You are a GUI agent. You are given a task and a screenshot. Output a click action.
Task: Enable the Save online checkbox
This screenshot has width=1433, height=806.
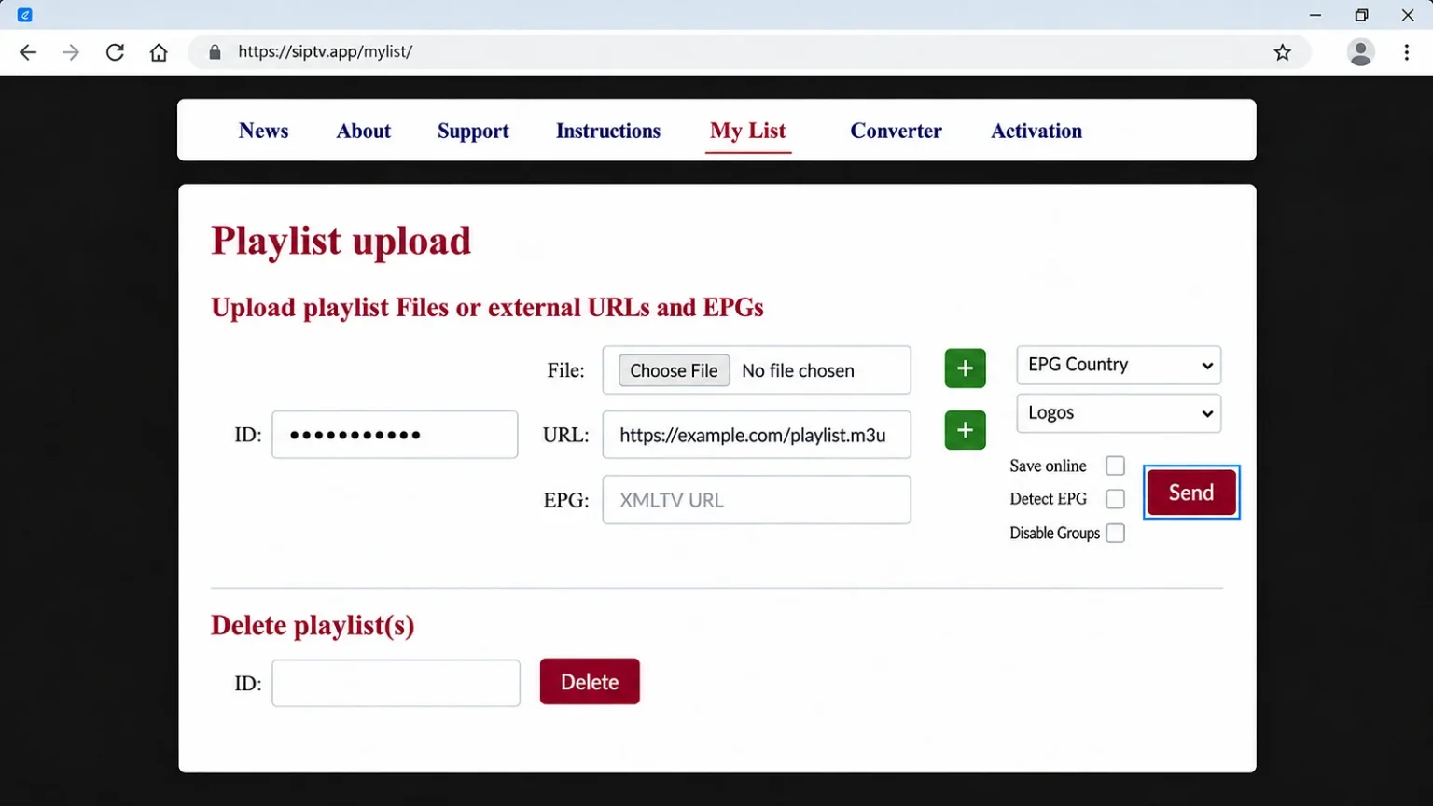pos(1115,466)
